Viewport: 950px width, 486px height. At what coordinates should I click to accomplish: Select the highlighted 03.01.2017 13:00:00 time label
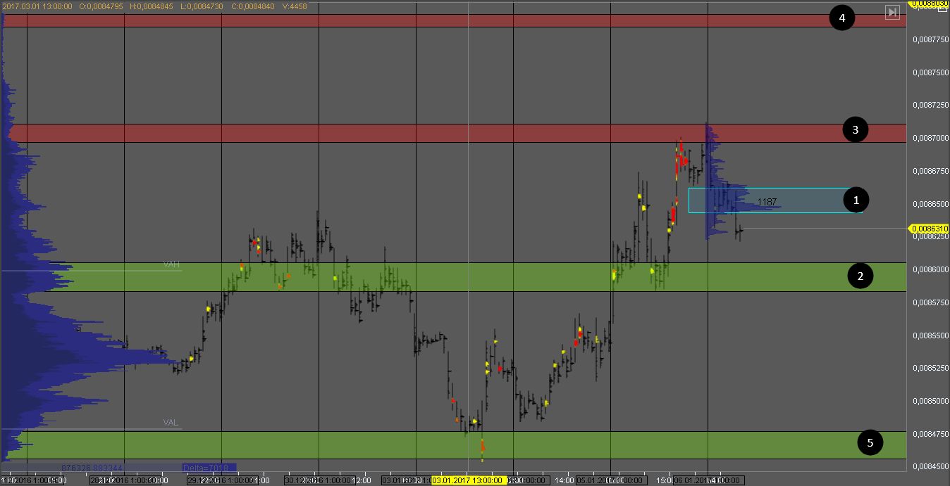pos(467,480)
